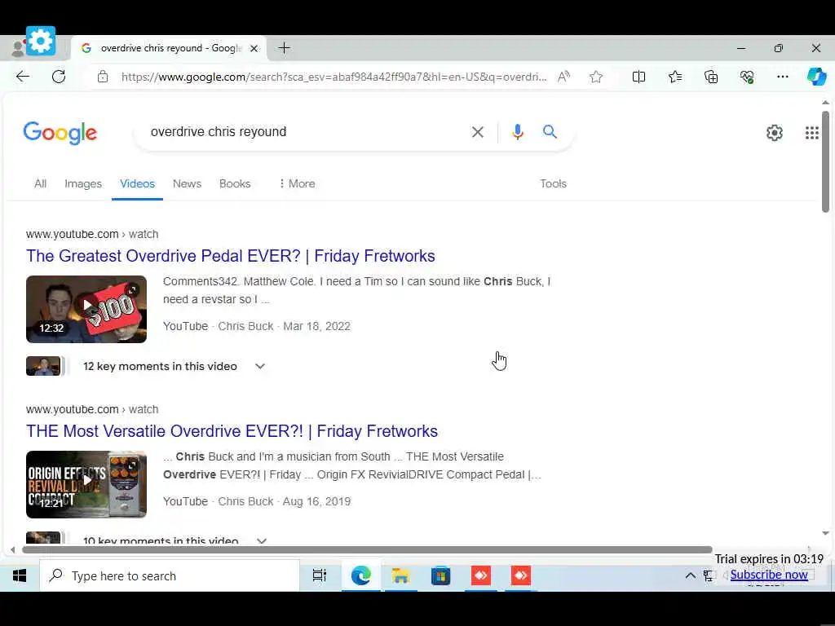Click the first taskbar red remote app
The width and height of the screenshot is (835, 626).
coord(481,575)
